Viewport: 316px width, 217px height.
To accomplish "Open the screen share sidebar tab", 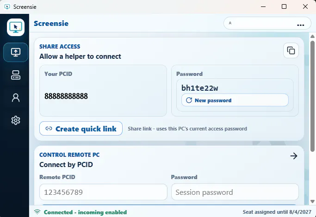I will coord(16,52).
